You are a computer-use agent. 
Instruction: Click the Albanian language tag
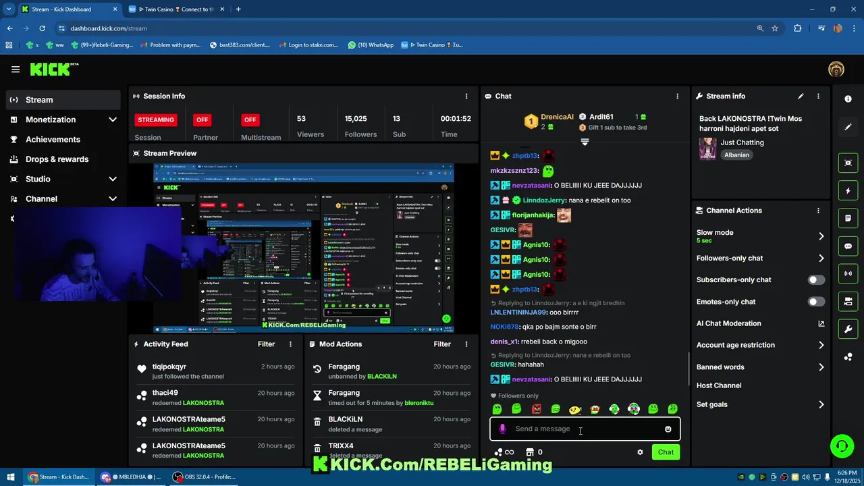(x=736, y=155)
